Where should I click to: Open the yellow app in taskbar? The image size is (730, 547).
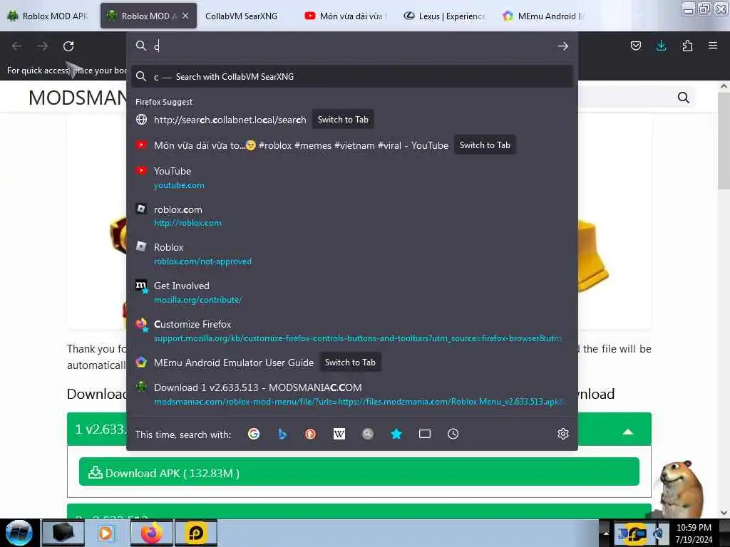(196, 533)
